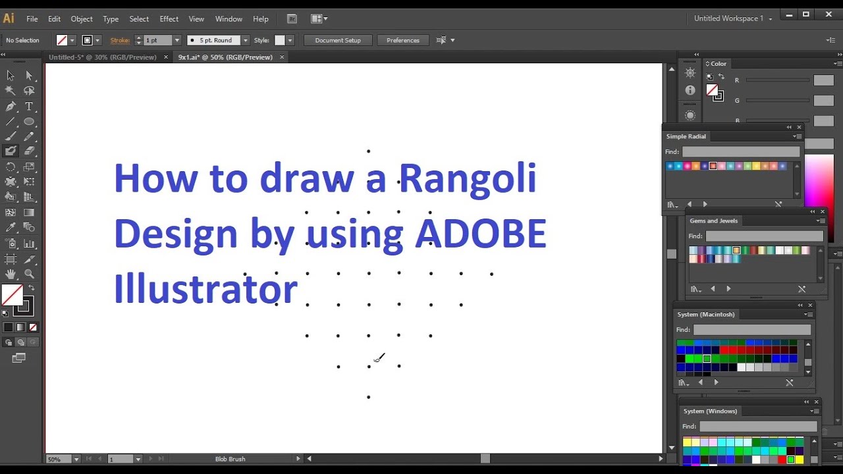Open the Effect menu

[x=169, y=19]
